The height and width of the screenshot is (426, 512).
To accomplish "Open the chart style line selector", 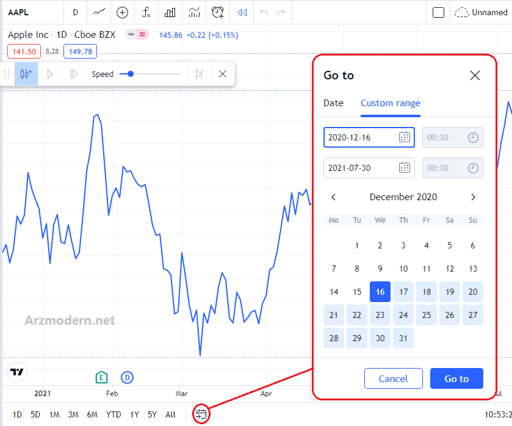I will pyautogui.click(x=99, y=12).
